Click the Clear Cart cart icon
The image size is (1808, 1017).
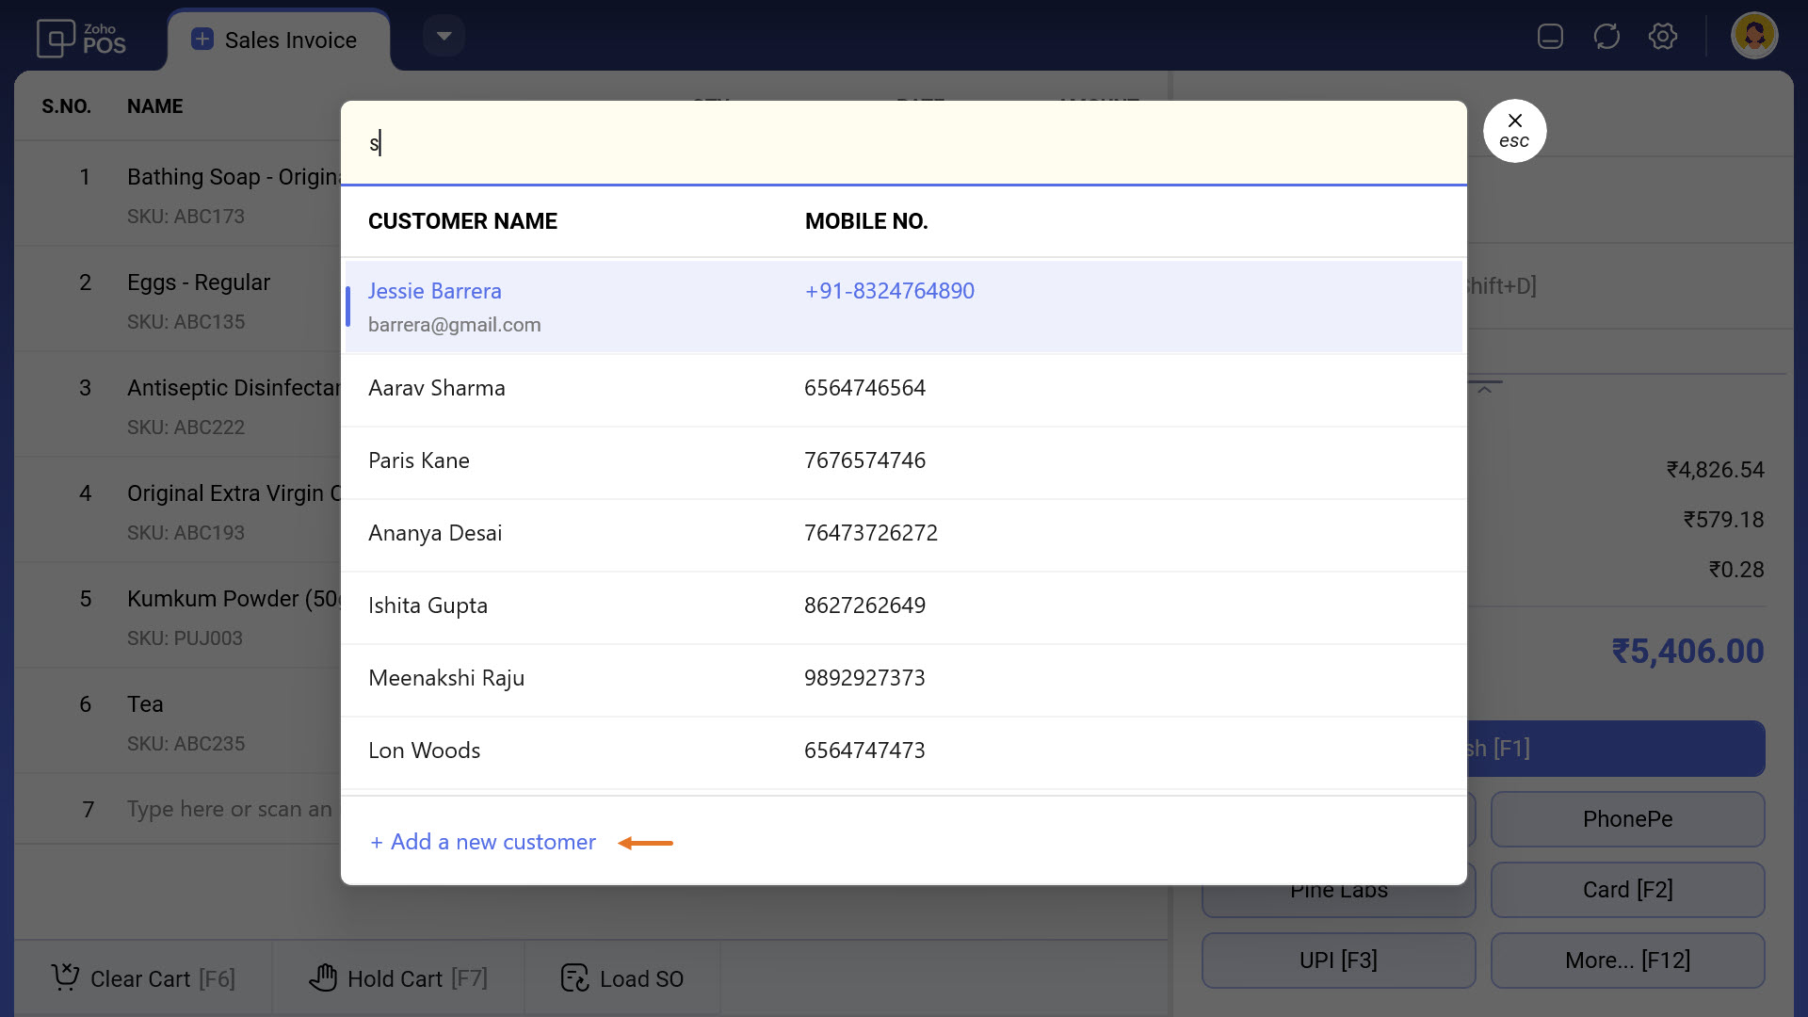(x=65, y=978)
